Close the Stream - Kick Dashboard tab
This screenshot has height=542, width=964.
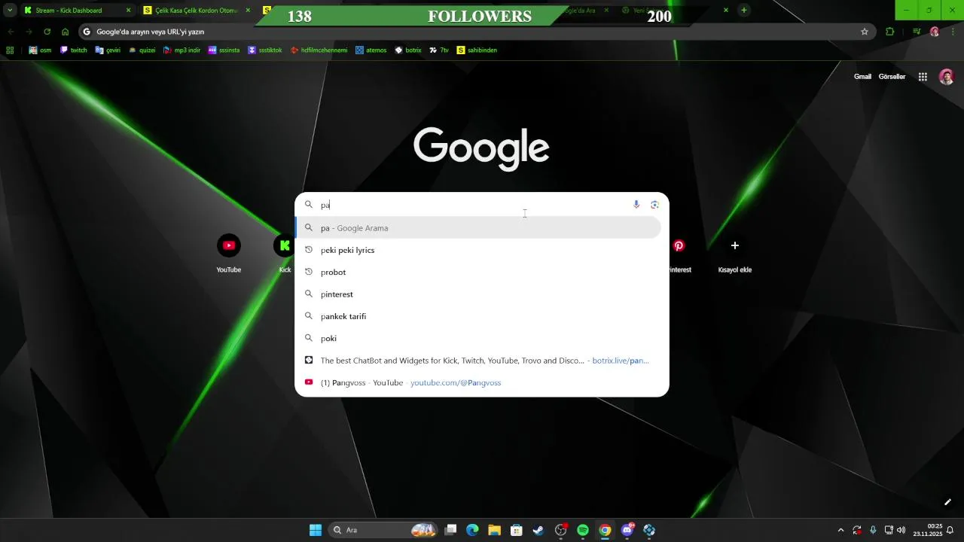click(128, 11)
